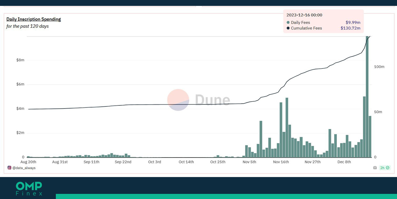The height and width of the screenshot is (199, 397).
Task: Click the 100m right axis label
Action: coord(379,67)
